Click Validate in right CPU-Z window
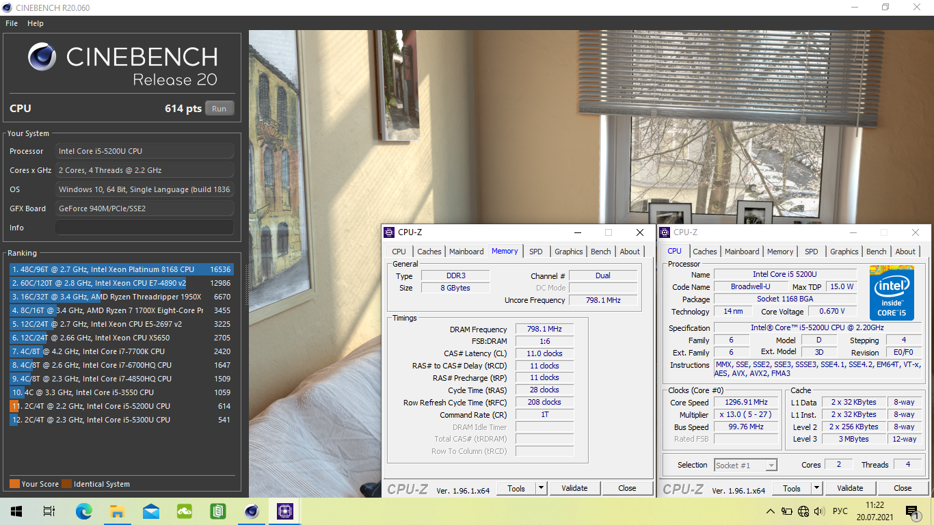Screen dimensions: 934x525 pyautogui.click(x=850, y=488)
